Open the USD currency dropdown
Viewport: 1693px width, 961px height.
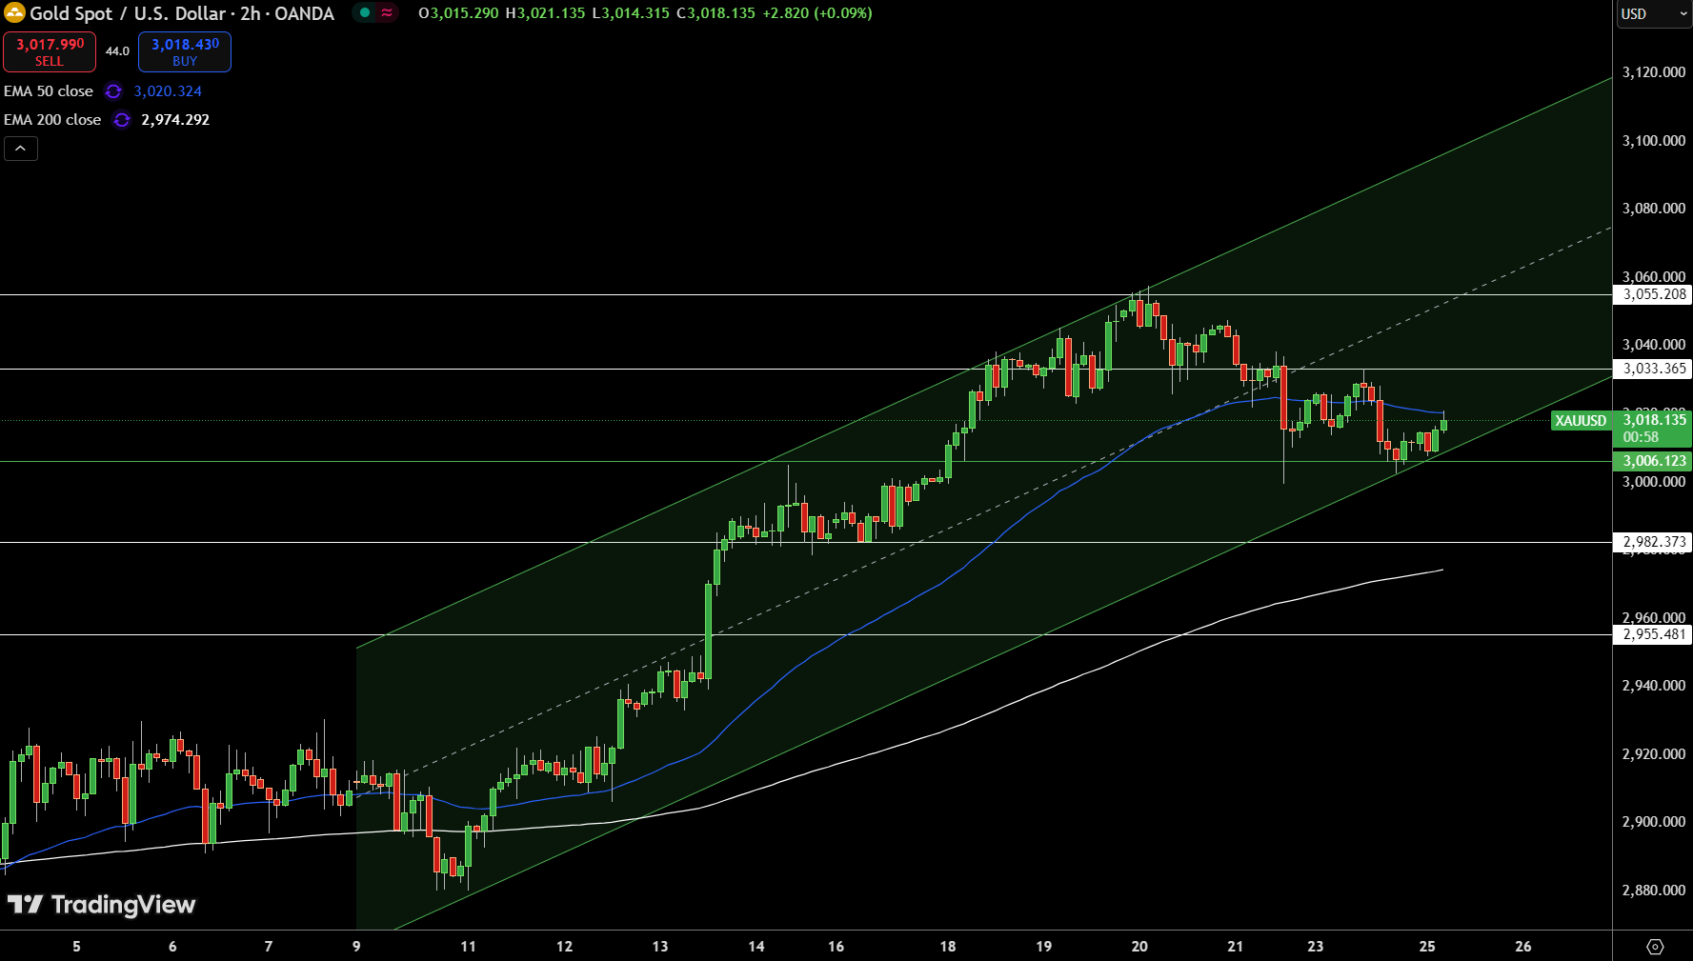pos(1654,14)
